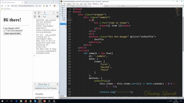The width and height of the screenshot is (184, 103).
Task: Click zoom magnifier in address bar
Action: (37, 6)
